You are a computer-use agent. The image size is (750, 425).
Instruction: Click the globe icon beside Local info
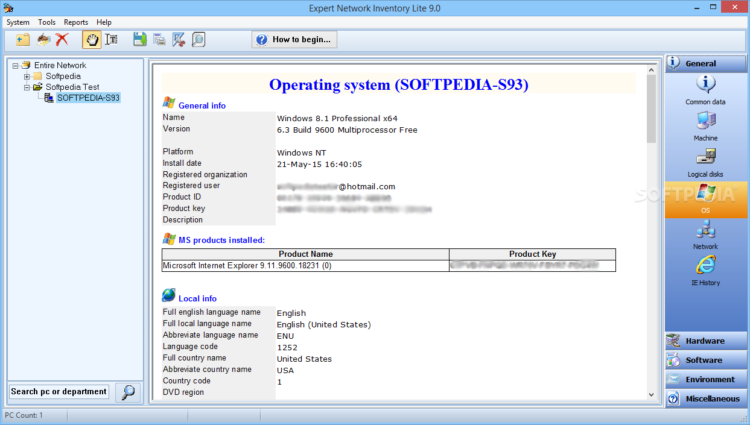coord(169,295)
